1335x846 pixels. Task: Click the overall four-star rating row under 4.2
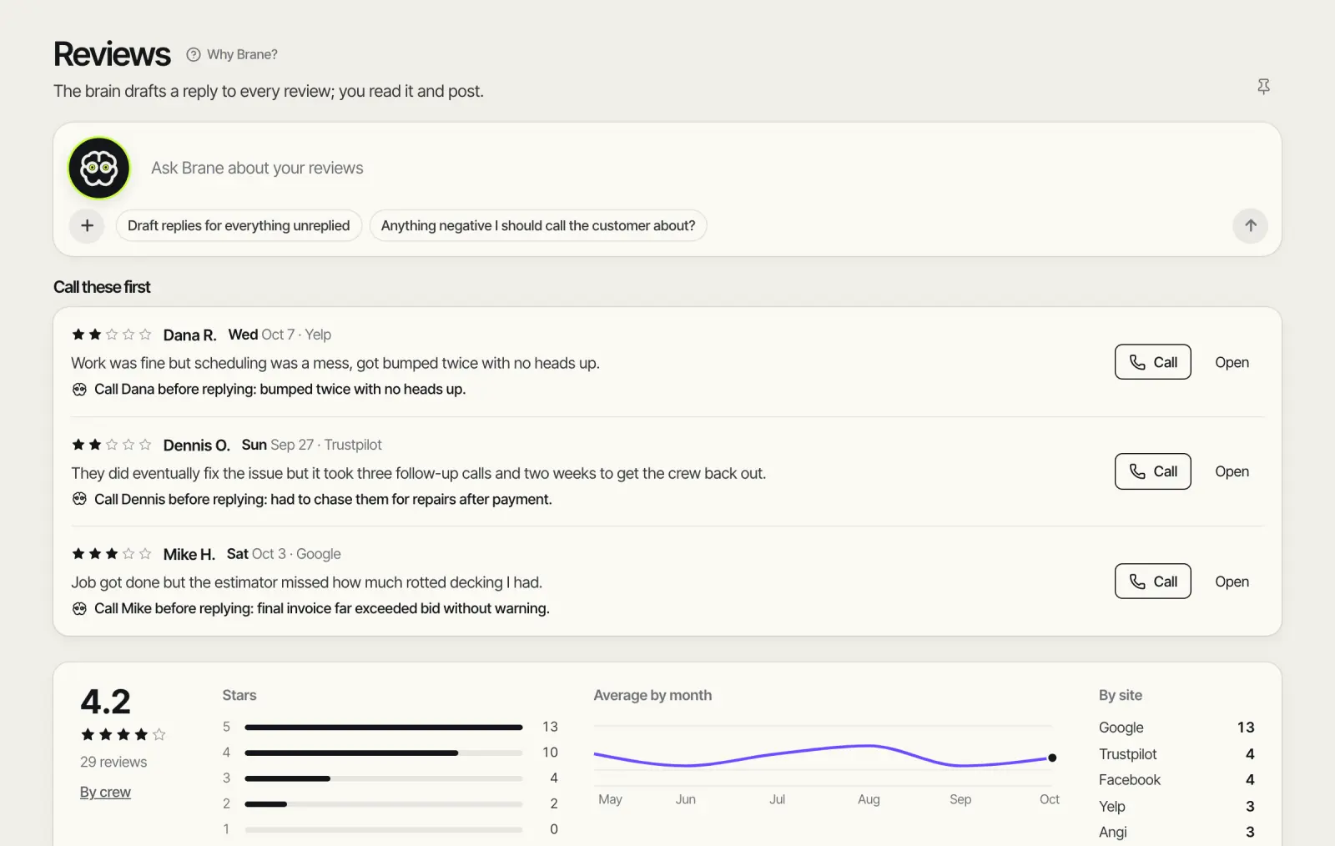tap(123, 735)
